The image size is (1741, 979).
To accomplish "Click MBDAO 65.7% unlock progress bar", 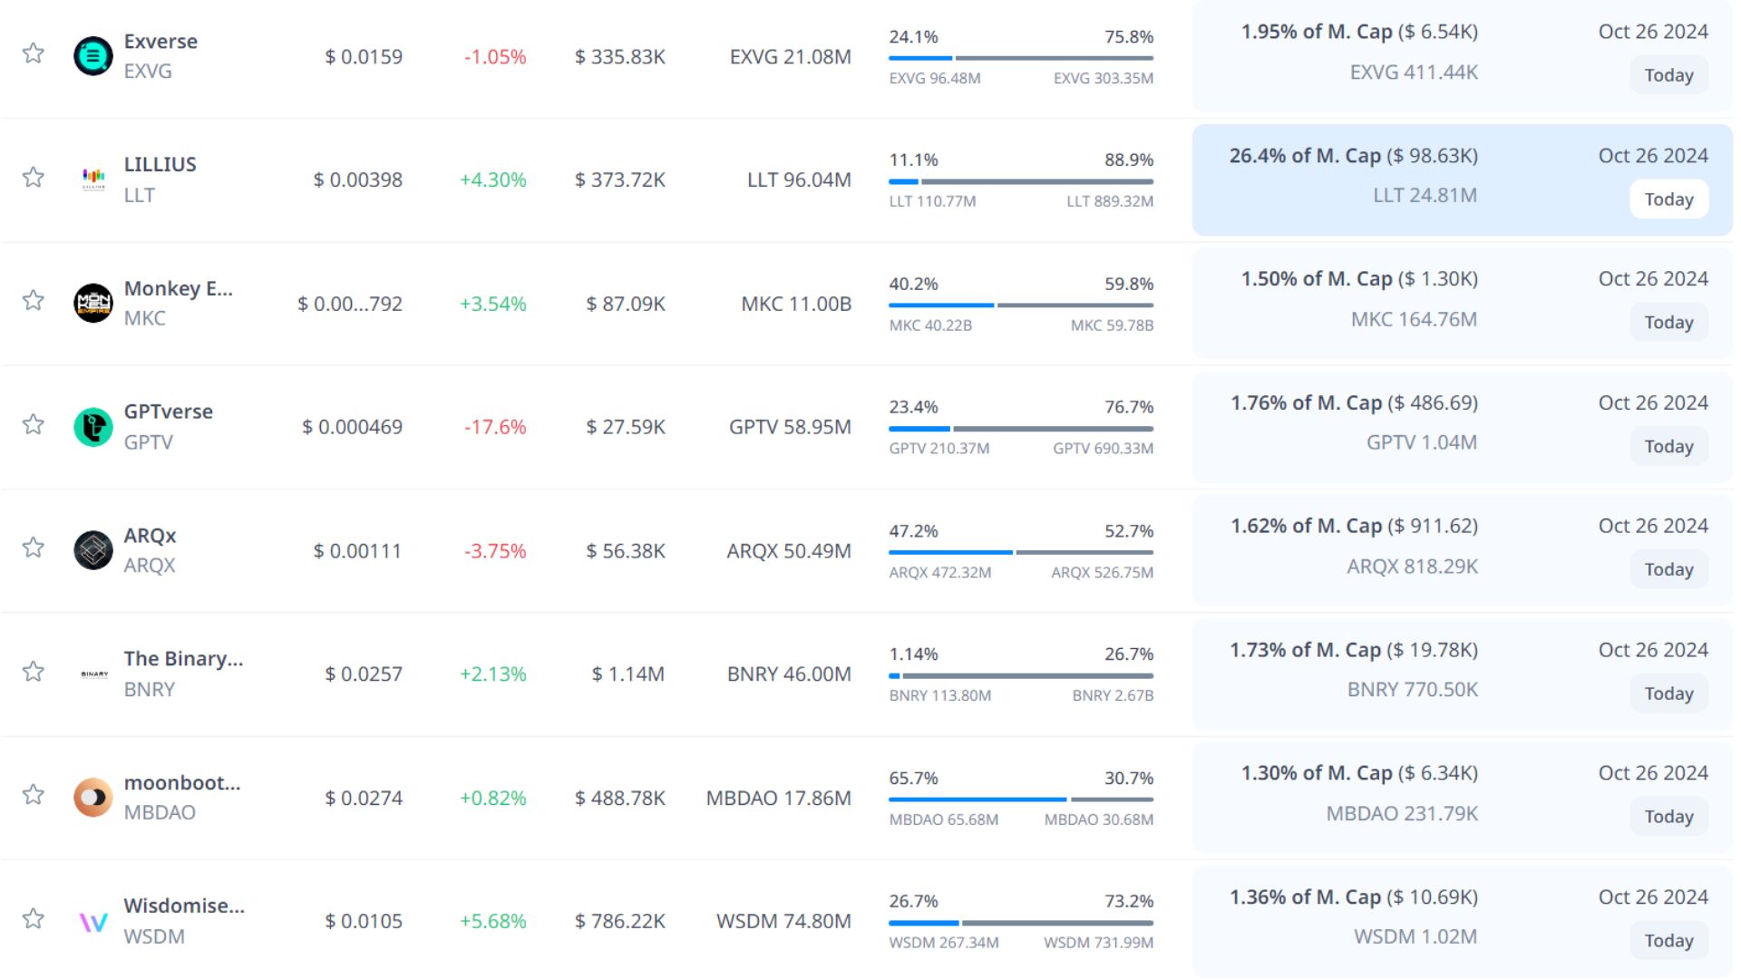I will tap(977, 800).
